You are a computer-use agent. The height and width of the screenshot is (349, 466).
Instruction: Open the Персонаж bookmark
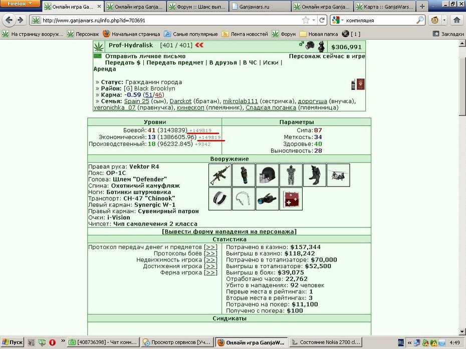83,34
